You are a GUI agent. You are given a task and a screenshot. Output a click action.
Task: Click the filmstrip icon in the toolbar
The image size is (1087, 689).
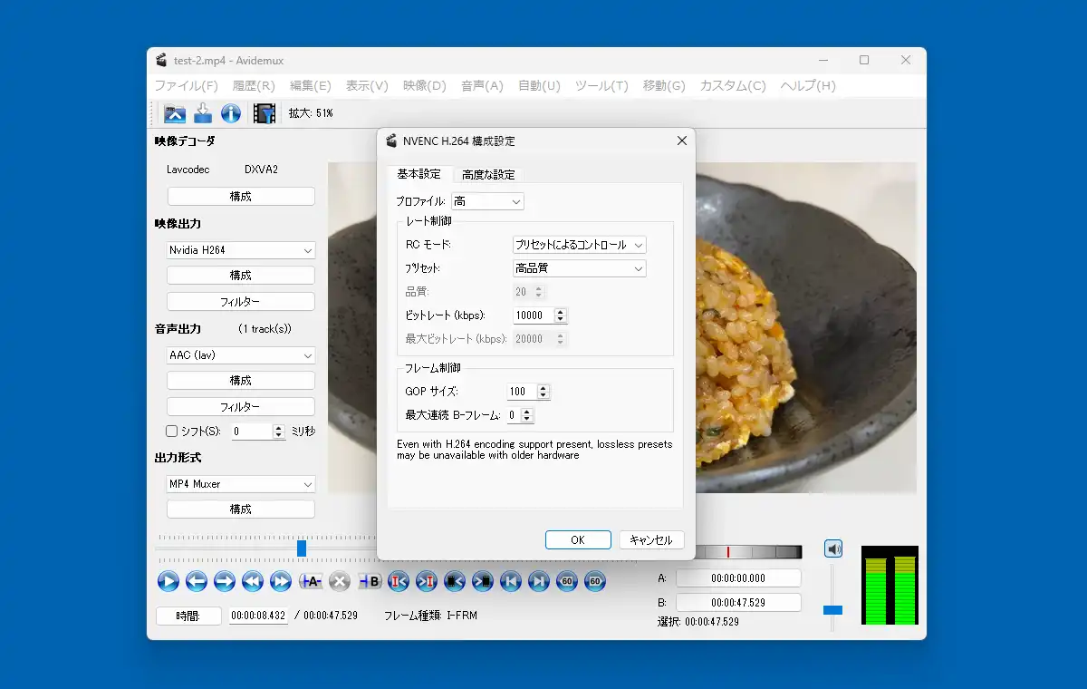265,113
